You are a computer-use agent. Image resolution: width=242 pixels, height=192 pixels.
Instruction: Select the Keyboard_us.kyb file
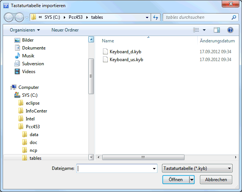pos(126,59)
